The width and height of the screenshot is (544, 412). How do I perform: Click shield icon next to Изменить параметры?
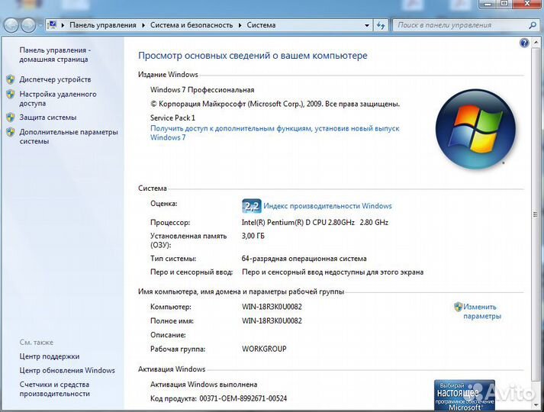458,307
